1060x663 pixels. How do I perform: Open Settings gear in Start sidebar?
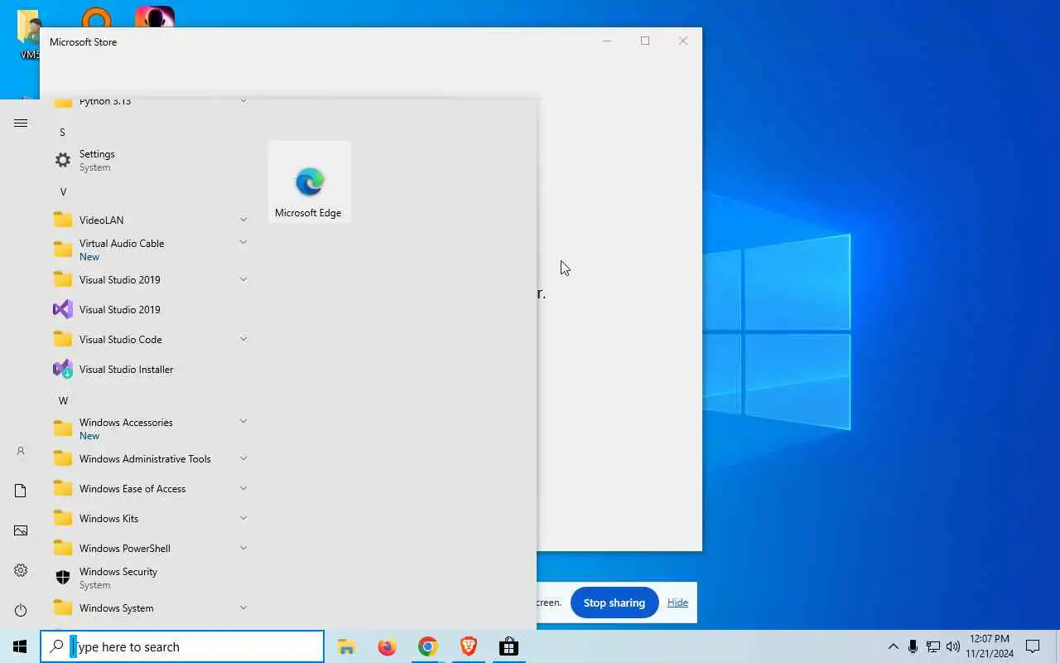(21, 570)
